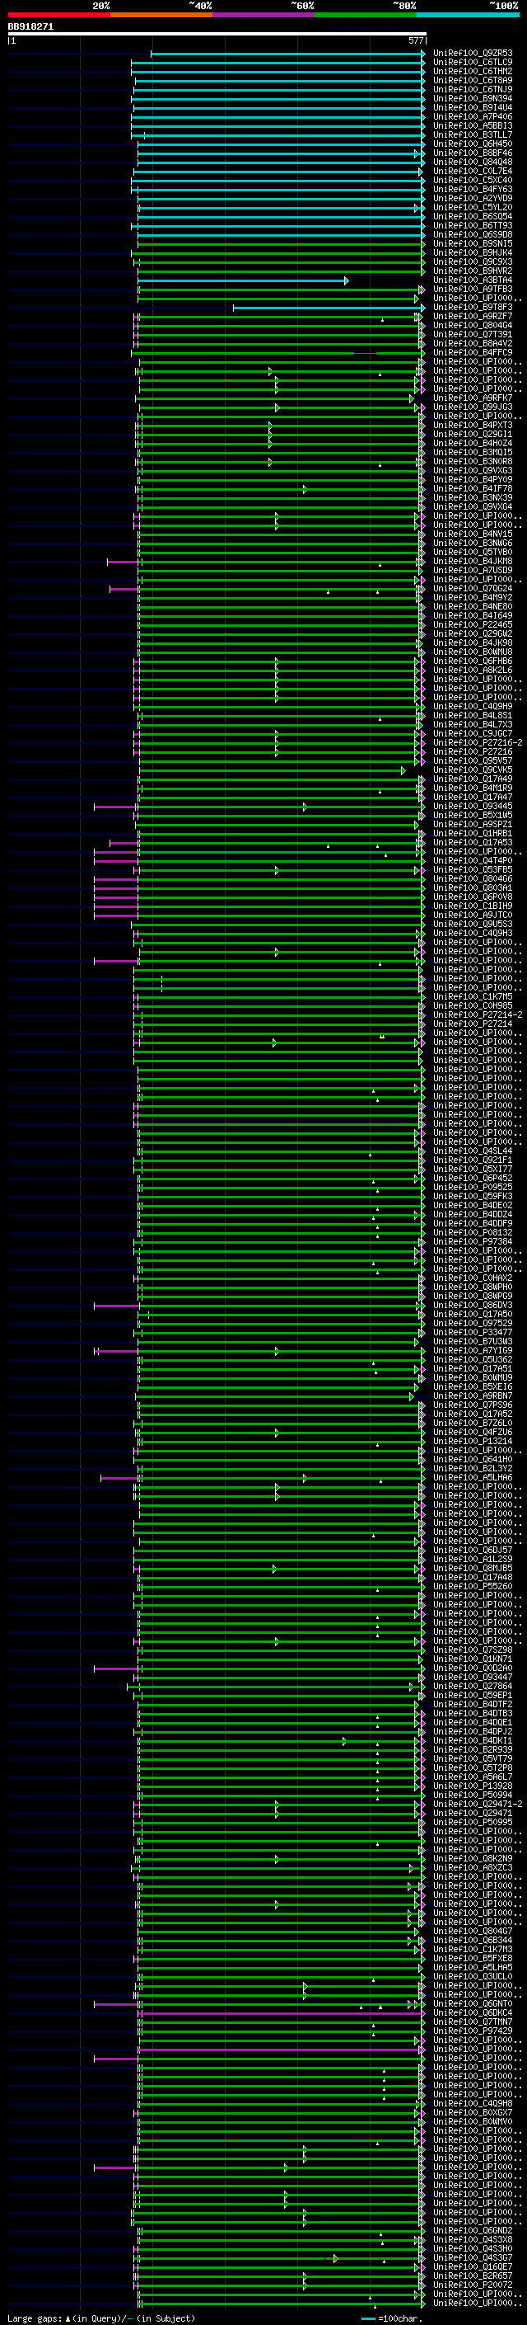Image resolution: width=527 pixels, height=2325 pixels.
Task: Select hit UniRef100_A7USD9
Action: (x=473, y=570)
